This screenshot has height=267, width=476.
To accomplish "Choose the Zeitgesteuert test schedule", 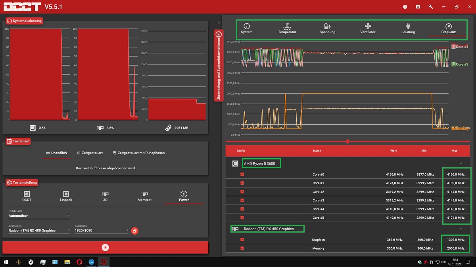I will [90, 153].
